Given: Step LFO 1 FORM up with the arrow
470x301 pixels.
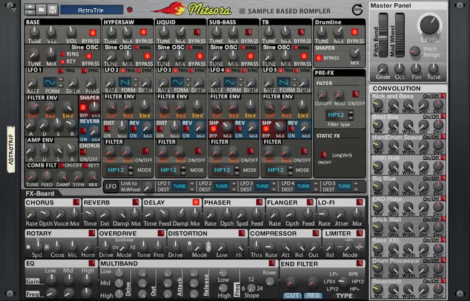Looking at the screenshot, I should tap(61, 79).
